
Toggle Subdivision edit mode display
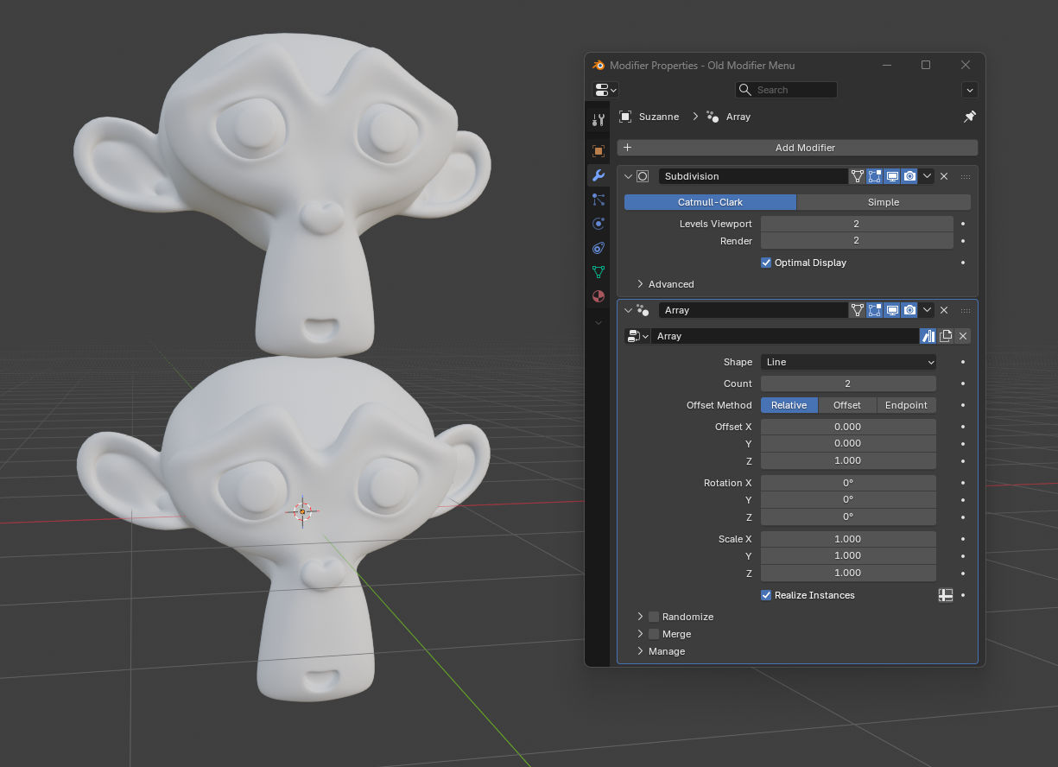pyautogui.click(x=875, y=176)
